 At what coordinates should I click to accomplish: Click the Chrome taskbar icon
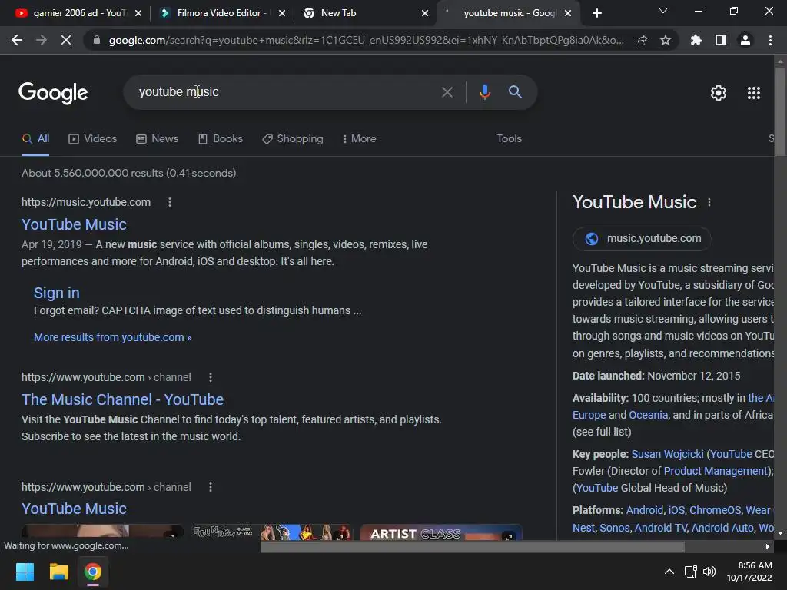click(93, 572)
